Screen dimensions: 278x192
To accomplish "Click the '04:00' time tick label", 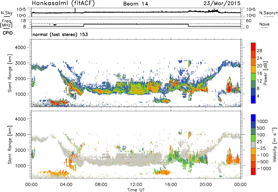I will click(66, 185).
